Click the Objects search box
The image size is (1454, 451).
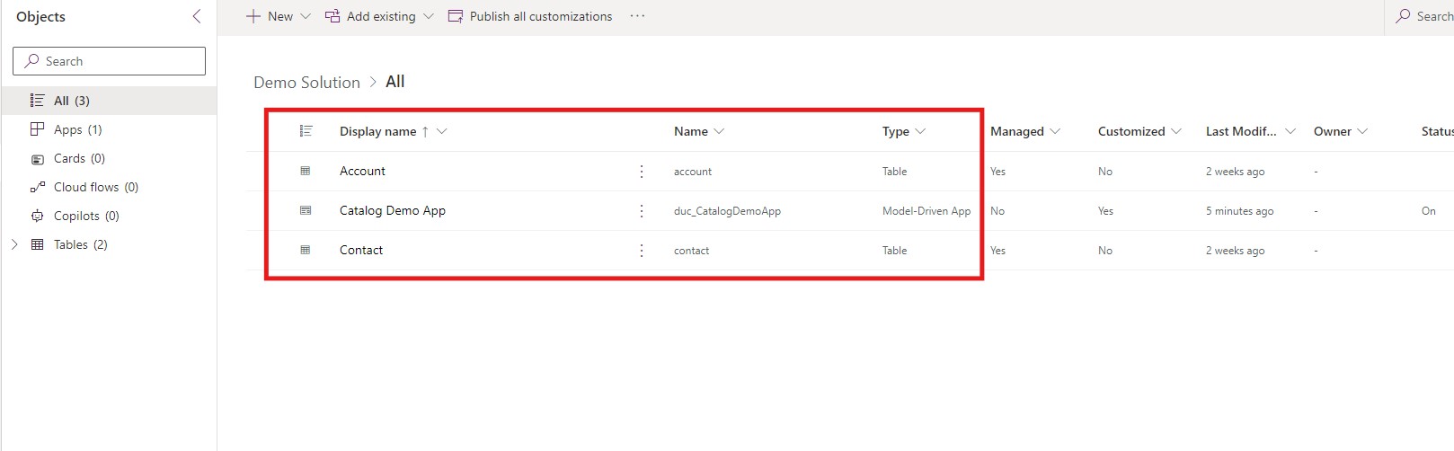[x=110, y=61]
